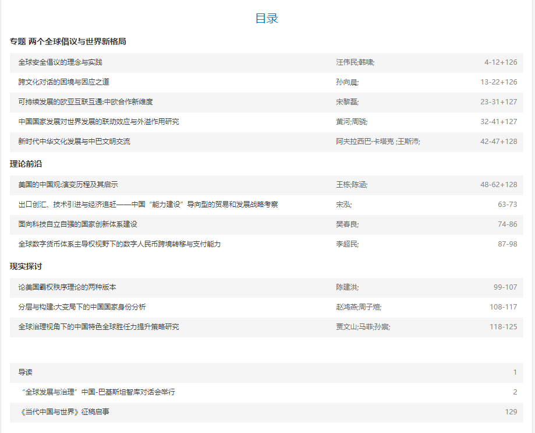Click page number 1 of 导读 row
The image size is (535, 433).
coord(515,372)
